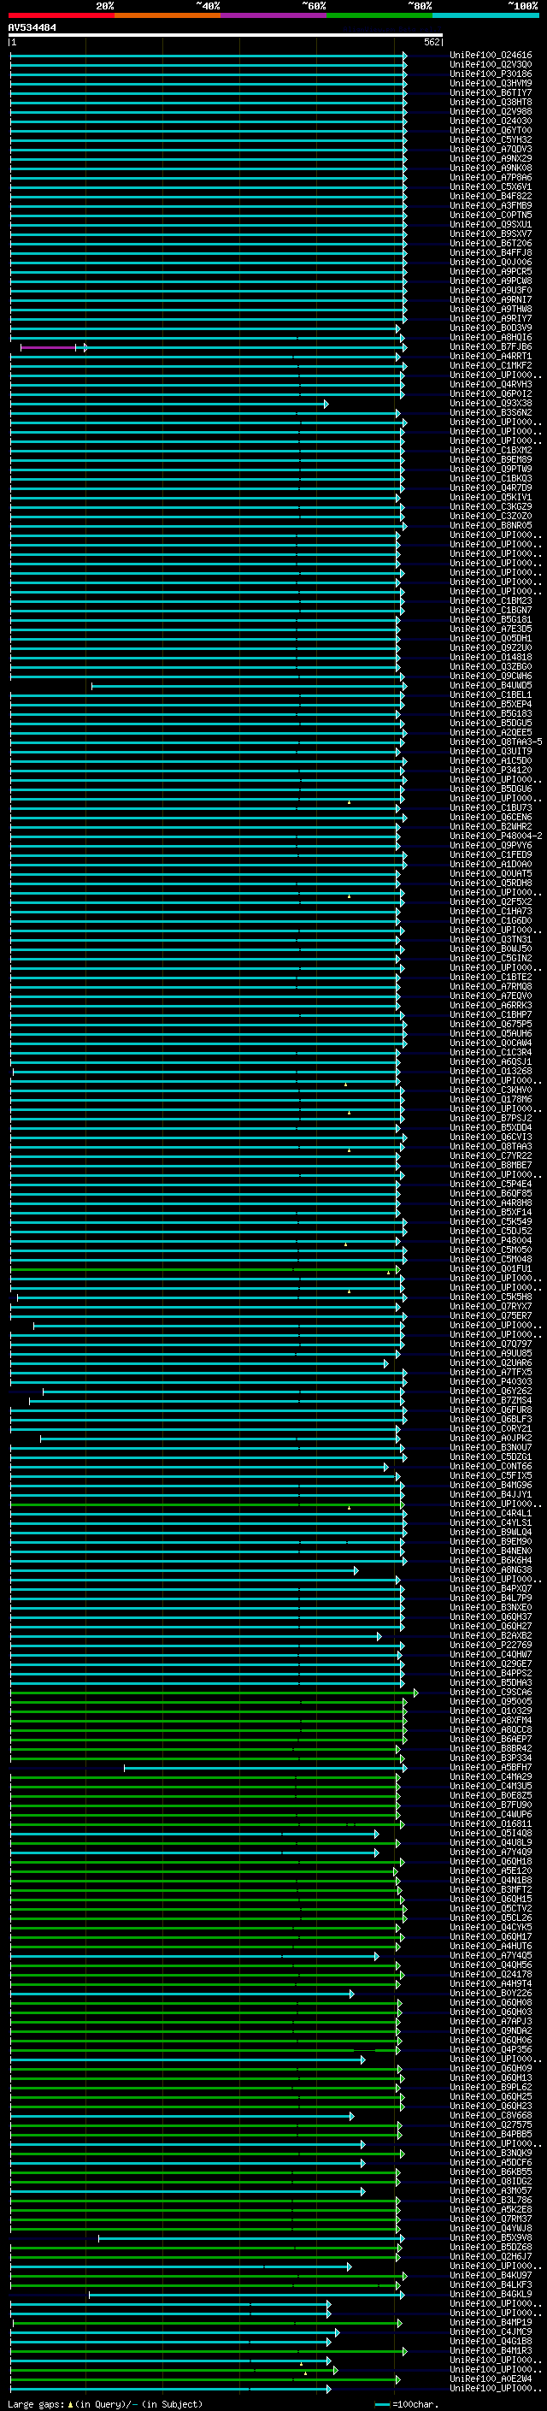
Task: Click hit label UniRef100_Q6CVI3
Action: [491, 1138]
